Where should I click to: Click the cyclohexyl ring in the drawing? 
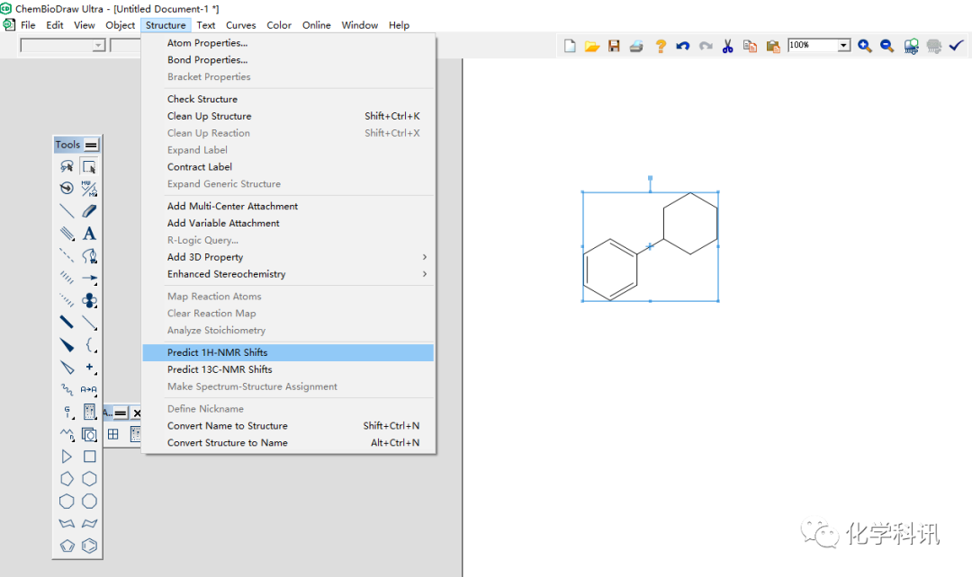tap(690, 224)
